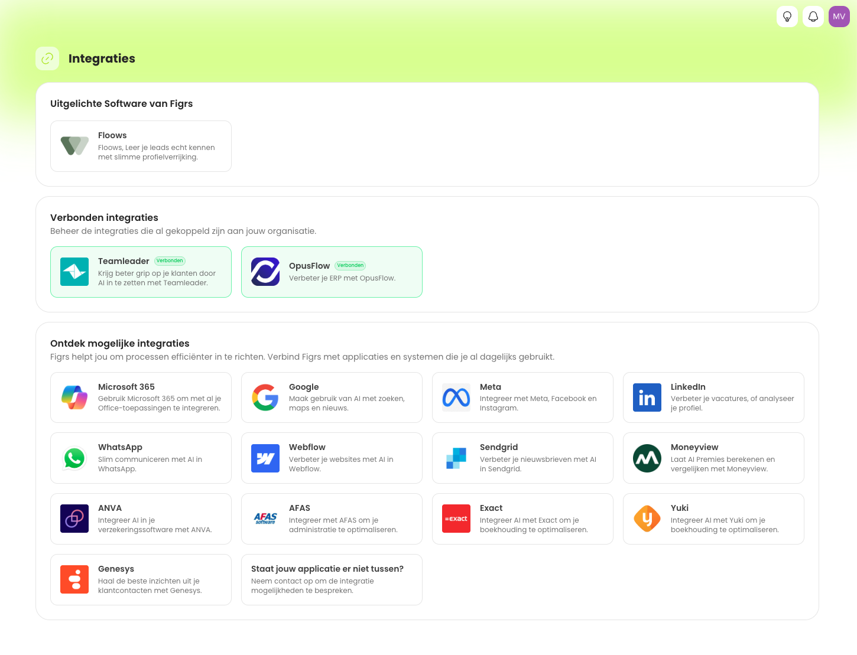Open the Webflow integration description
The image size is (857, 655).
[x=341, y=464]
